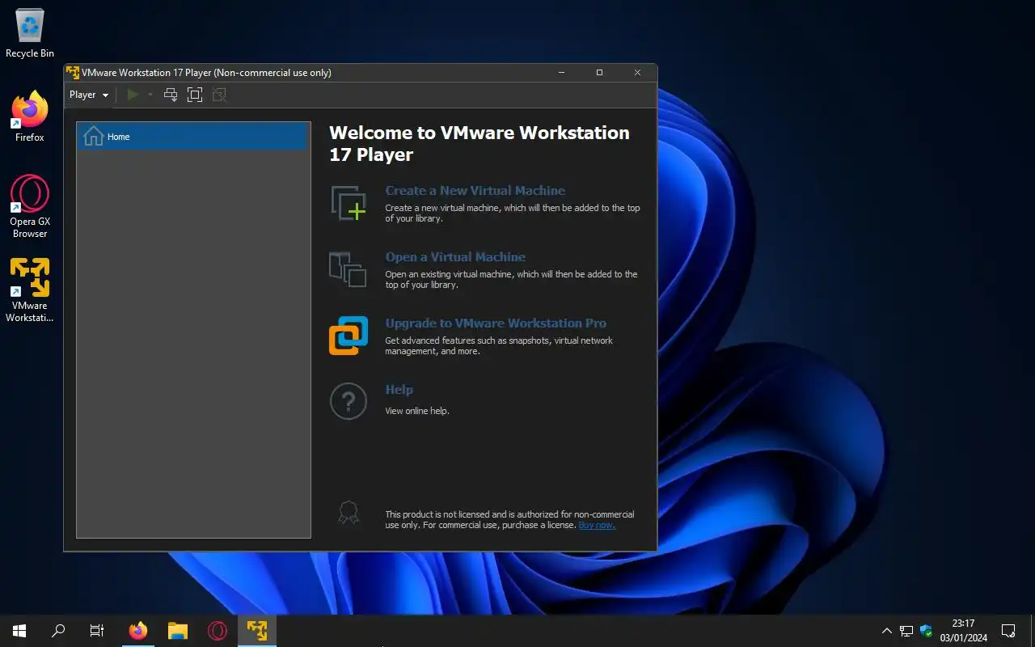Viewport: 1035px width, 647px height.
Task: Enter full screen mode icon
Action: (194, 95)
